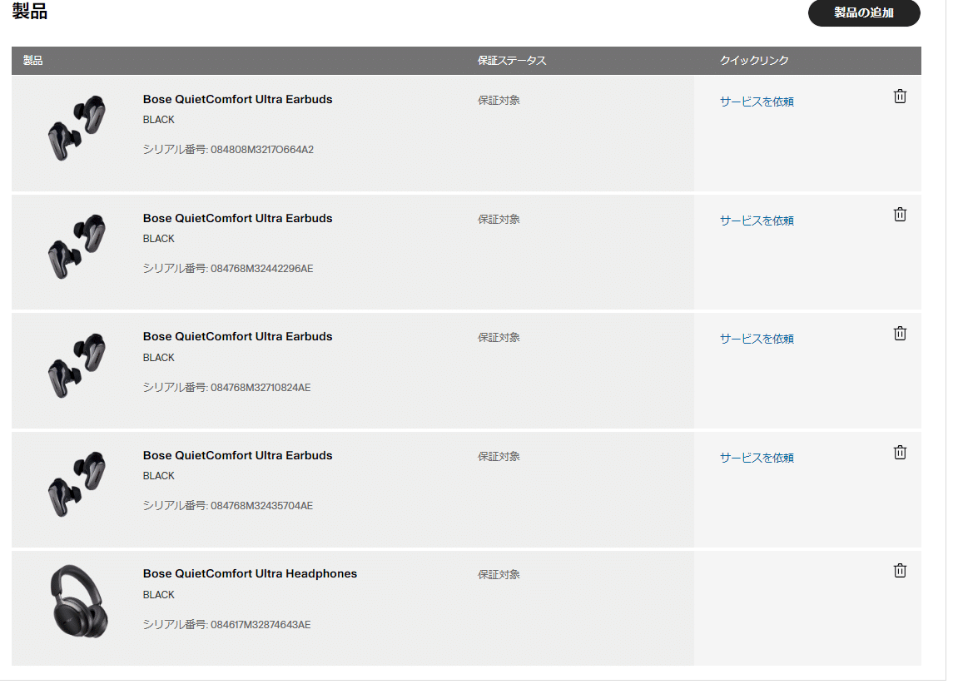Remove the earbuds with serial 084768M32435704AE

pos(900,453)
